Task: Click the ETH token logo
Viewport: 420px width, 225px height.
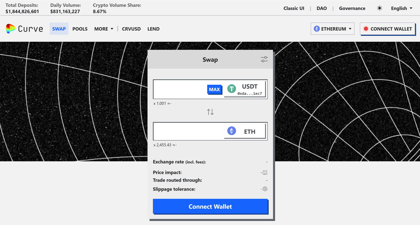Action: 232,131
